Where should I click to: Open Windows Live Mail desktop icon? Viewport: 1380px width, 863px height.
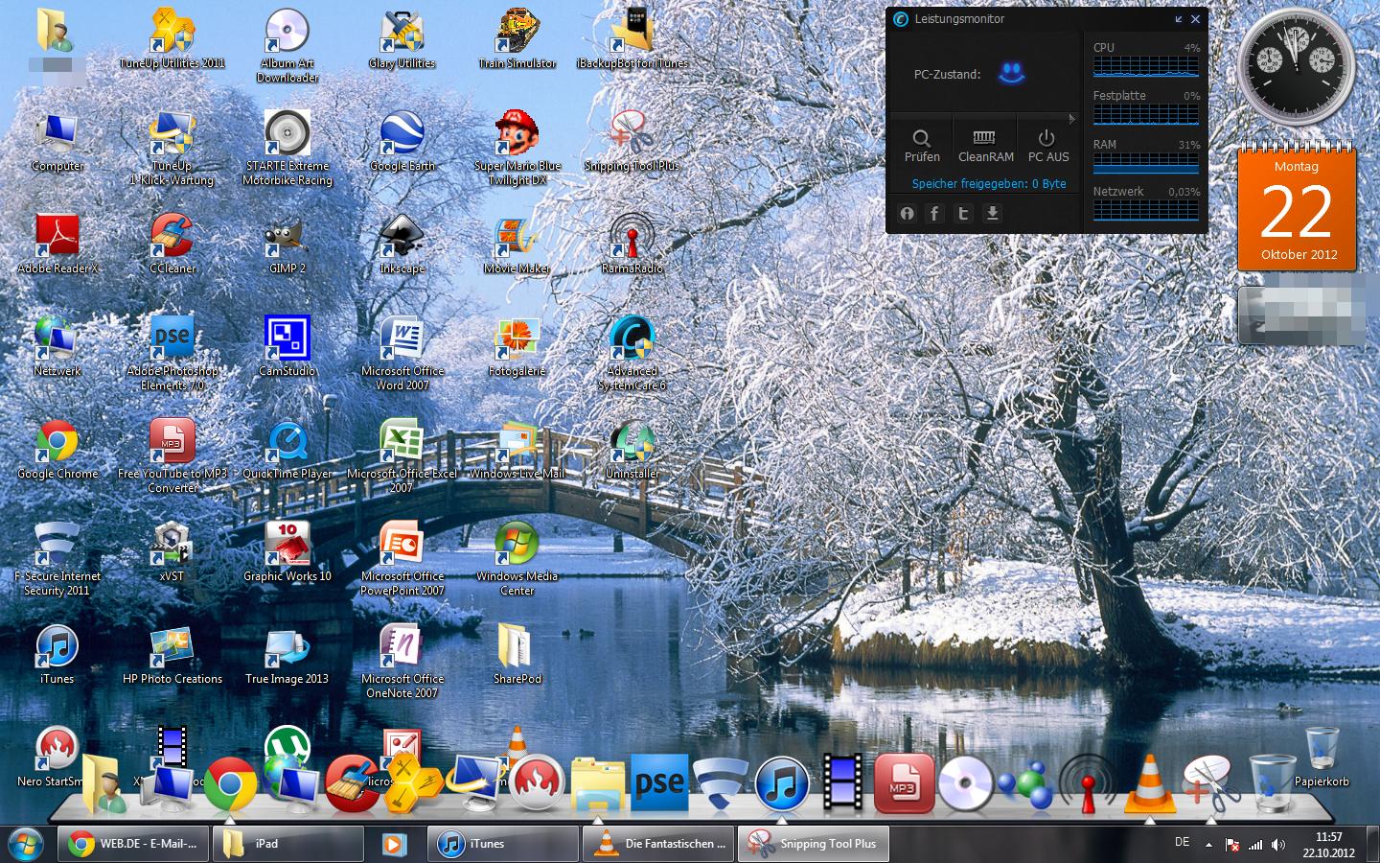click(517, 450)
